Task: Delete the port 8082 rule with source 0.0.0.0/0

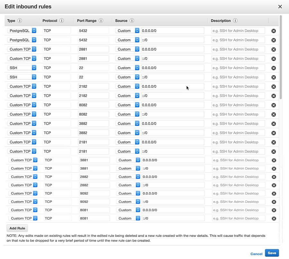Action: [x=274, y=105]
